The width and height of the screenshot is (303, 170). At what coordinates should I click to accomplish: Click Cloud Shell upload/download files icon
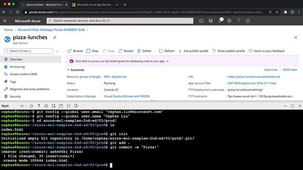point(53,106)
